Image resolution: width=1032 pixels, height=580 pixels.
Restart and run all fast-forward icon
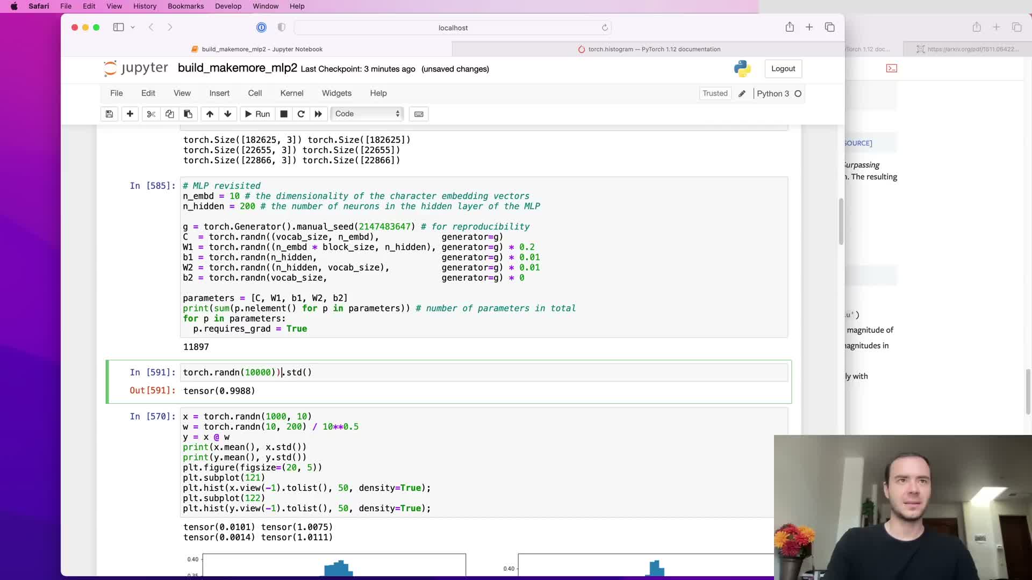[x=318, y=114]
